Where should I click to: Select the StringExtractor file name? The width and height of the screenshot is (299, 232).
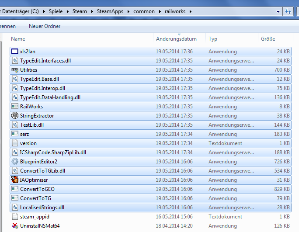37,116
